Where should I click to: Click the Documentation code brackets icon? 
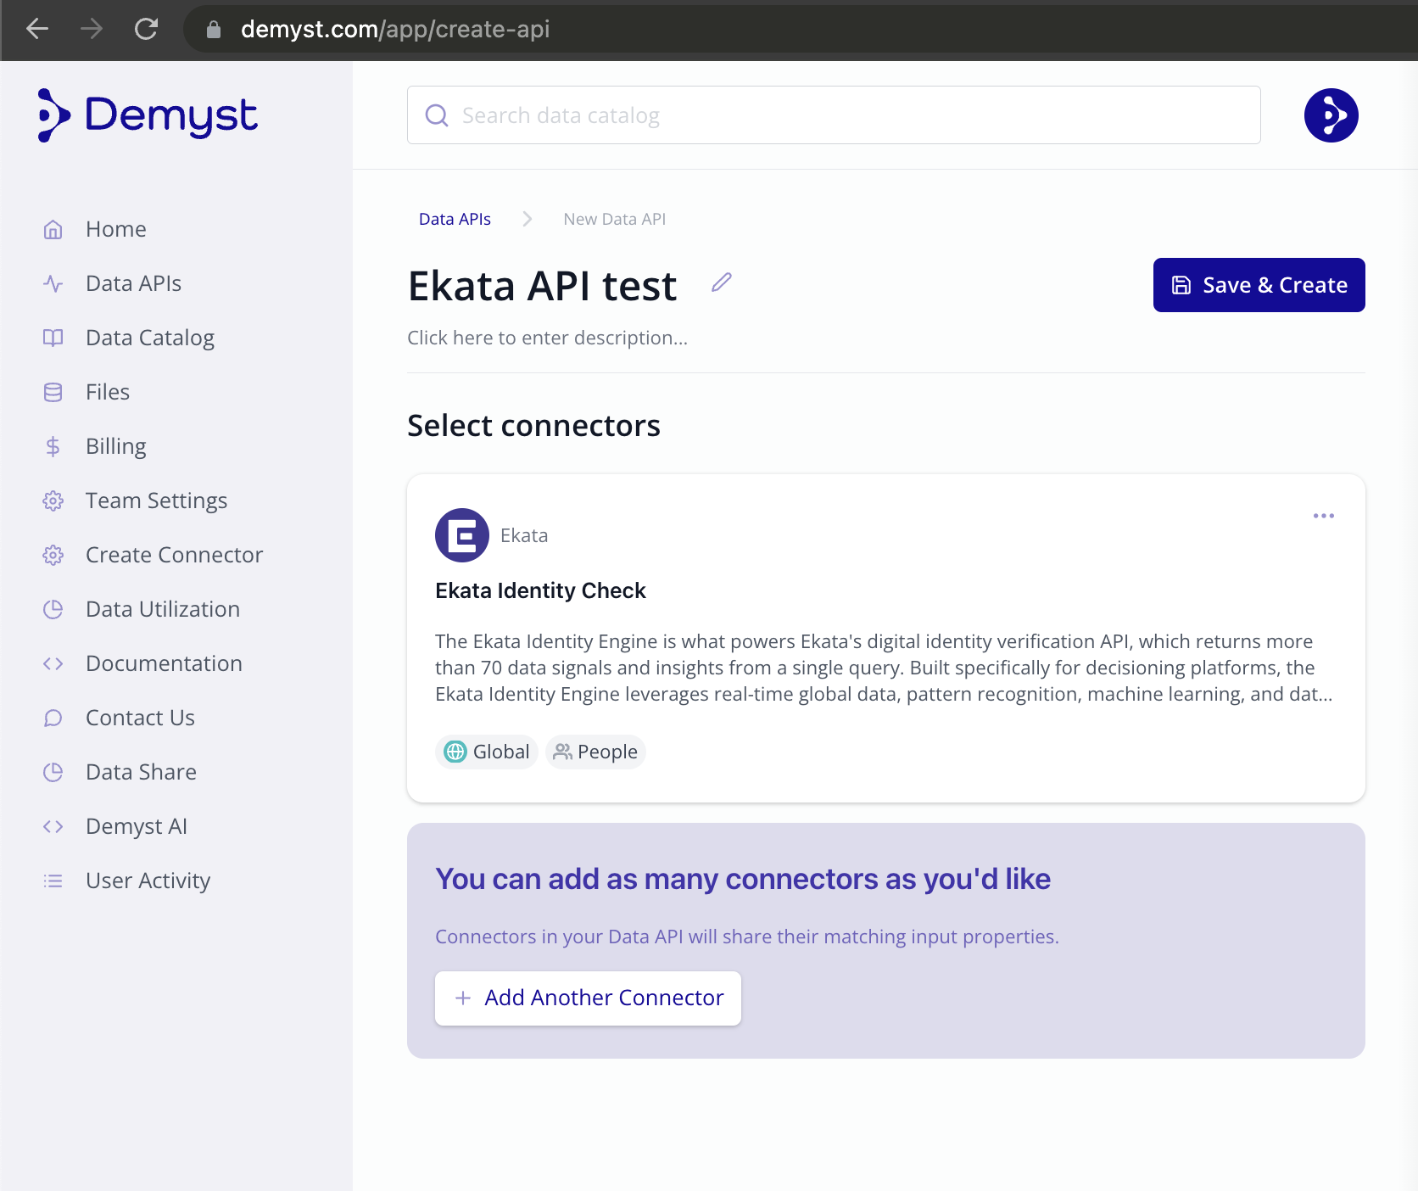point(53,663)
